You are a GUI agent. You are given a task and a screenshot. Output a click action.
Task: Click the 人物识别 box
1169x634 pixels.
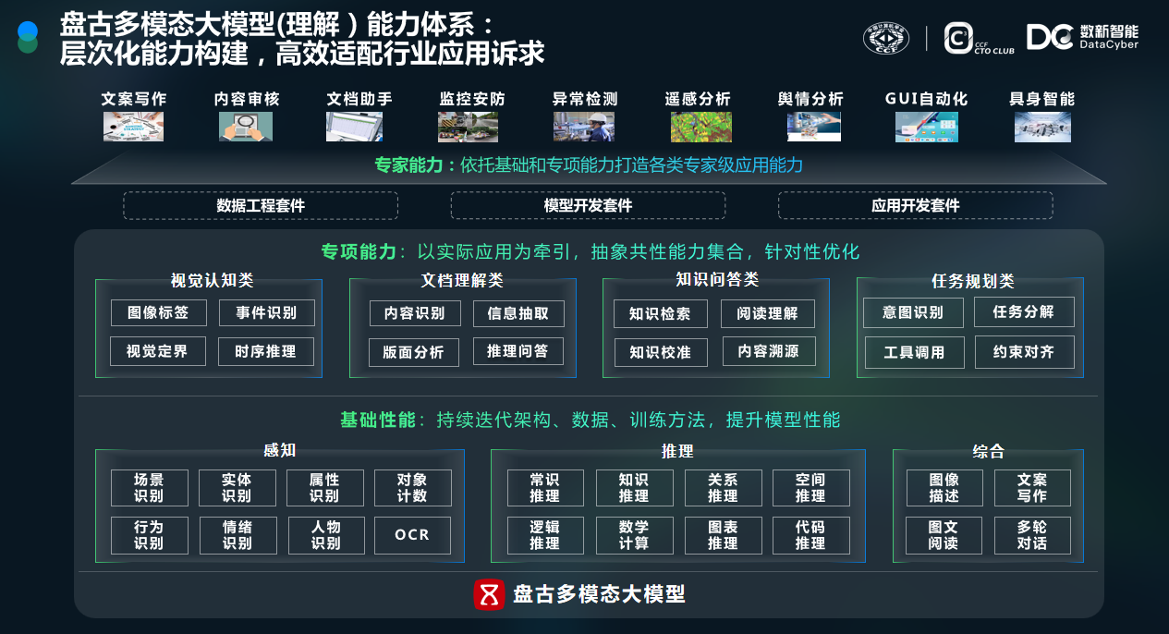pyautogui.click(x=324, y=535)
